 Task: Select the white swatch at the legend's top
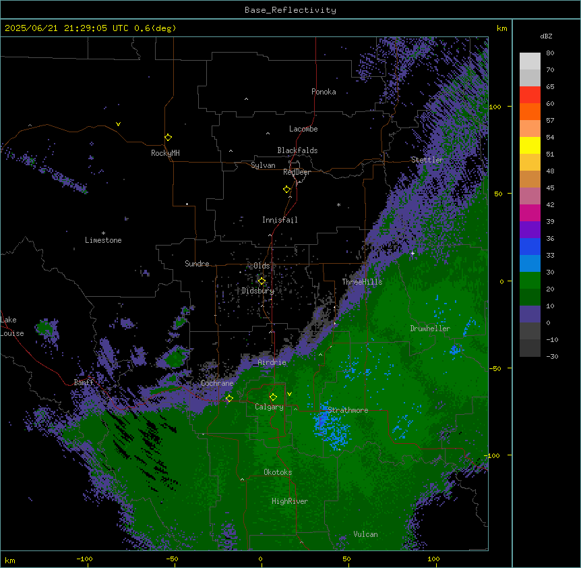(x=530, y=61)
